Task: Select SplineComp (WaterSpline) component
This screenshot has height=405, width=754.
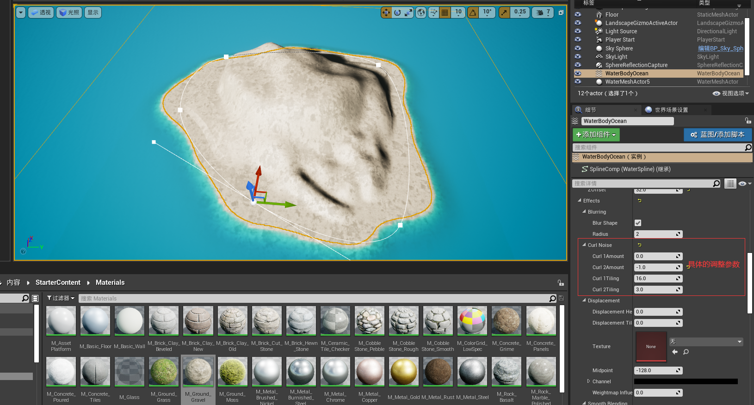Action: (x=630, y=169)
